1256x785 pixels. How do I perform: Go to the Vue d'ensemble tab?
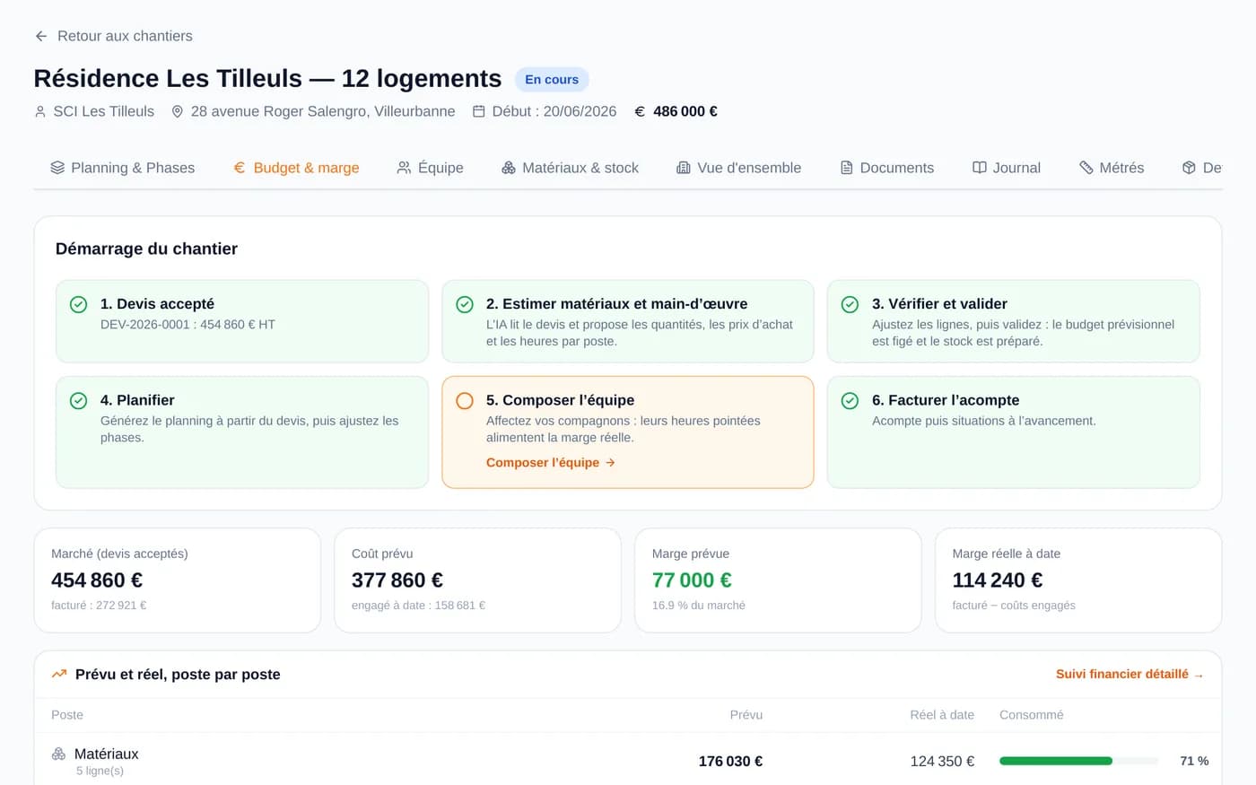(739, 168)
